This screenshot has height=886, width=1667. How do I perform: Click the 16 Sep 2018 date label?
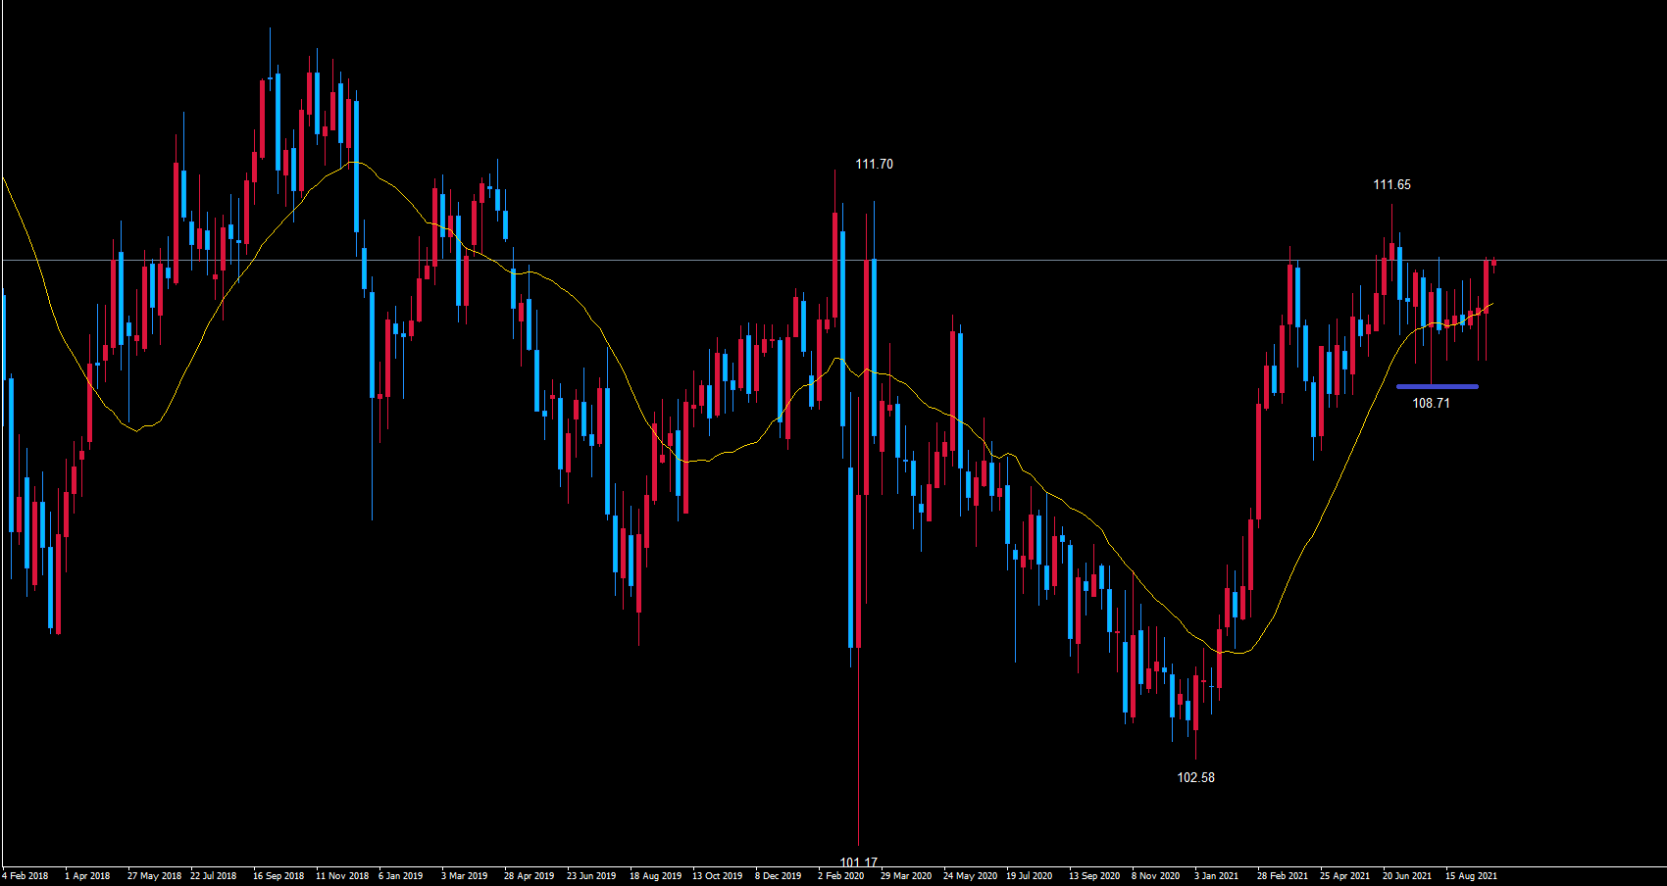(x=278, y=876)
